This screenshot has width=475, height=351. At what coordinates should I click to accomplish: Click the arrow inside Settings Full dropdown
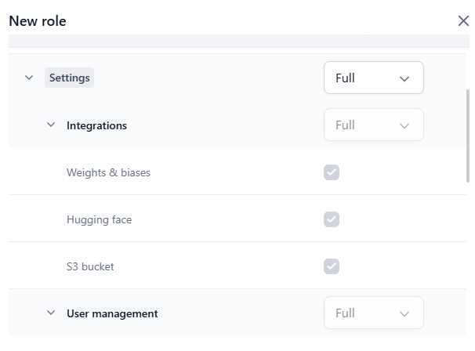coord(404,78)
